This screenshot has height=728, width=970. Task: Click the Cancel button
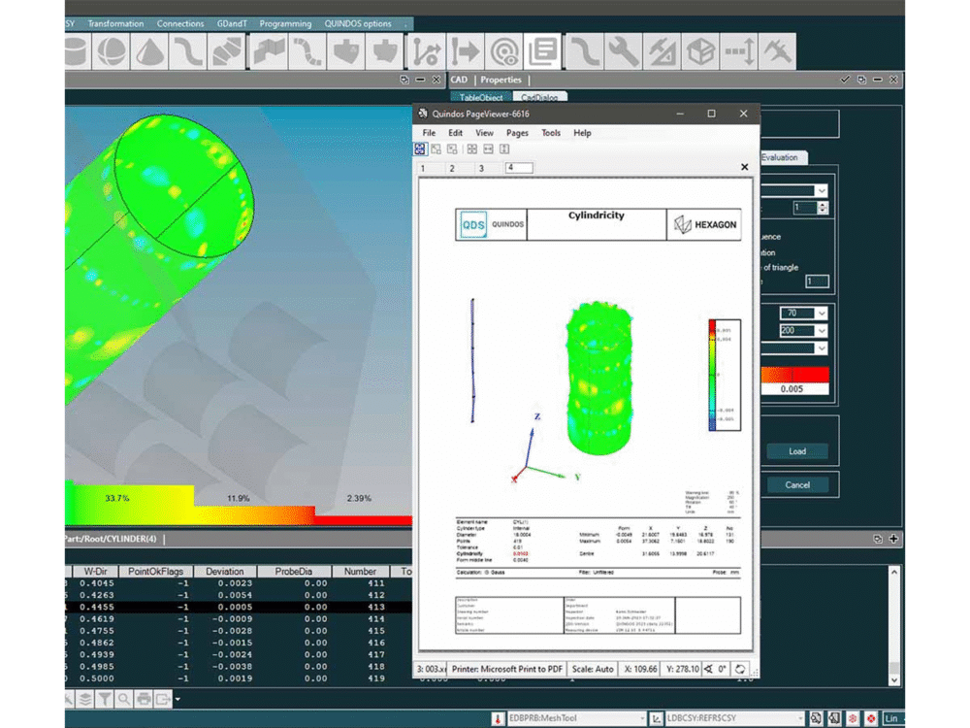[x=797, y=484]
